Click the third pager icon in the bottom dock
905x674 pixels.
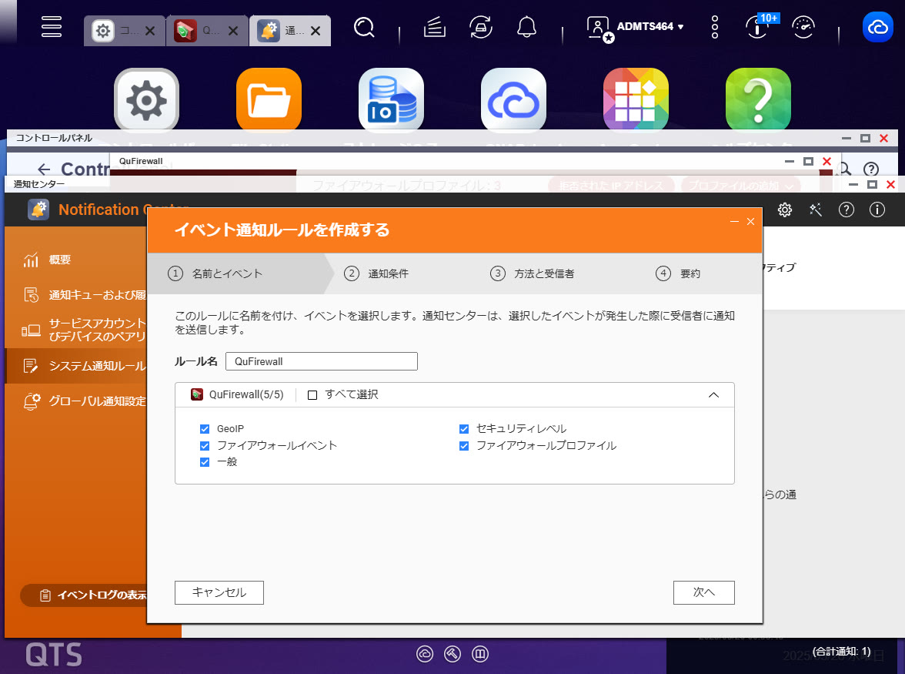pyautogui.click(x=480, y=654)
